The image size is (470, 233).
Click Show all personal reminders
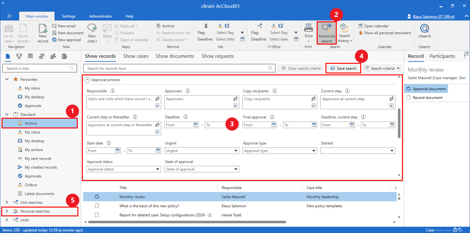(x=385, y=33)
